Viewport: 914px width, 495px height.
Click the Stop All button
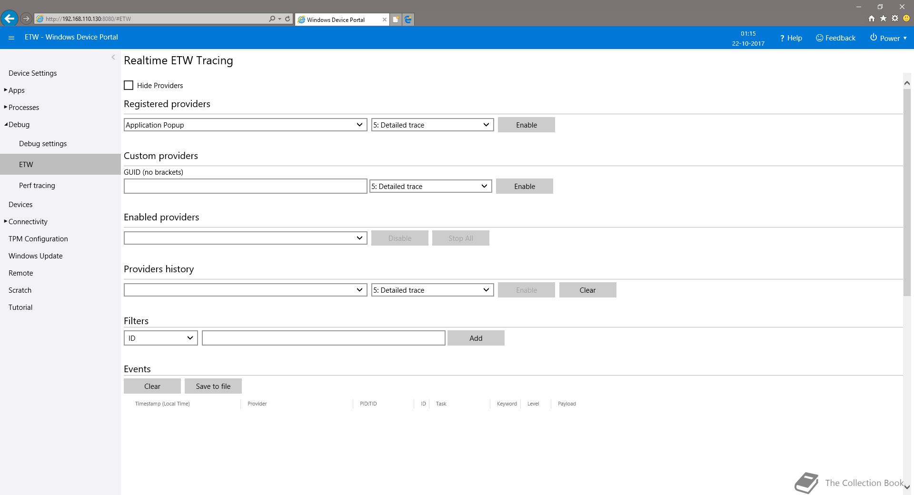[460, 238]
